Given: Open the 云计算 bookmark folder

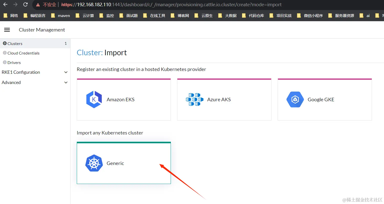Looking at the screenshot, I should (85, 15).
